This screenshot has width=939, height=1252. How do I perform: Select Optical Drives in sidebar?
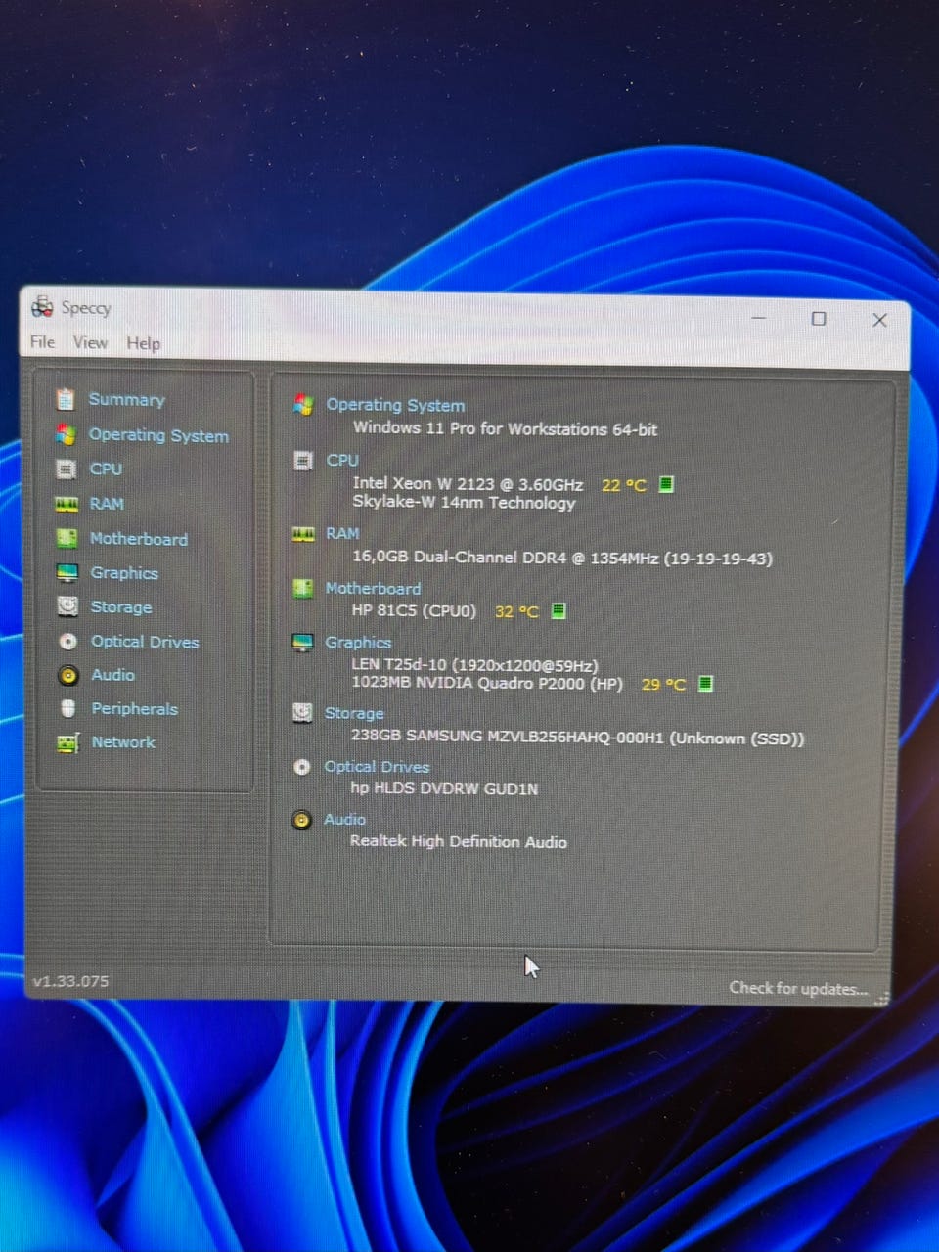pos(145,642)
